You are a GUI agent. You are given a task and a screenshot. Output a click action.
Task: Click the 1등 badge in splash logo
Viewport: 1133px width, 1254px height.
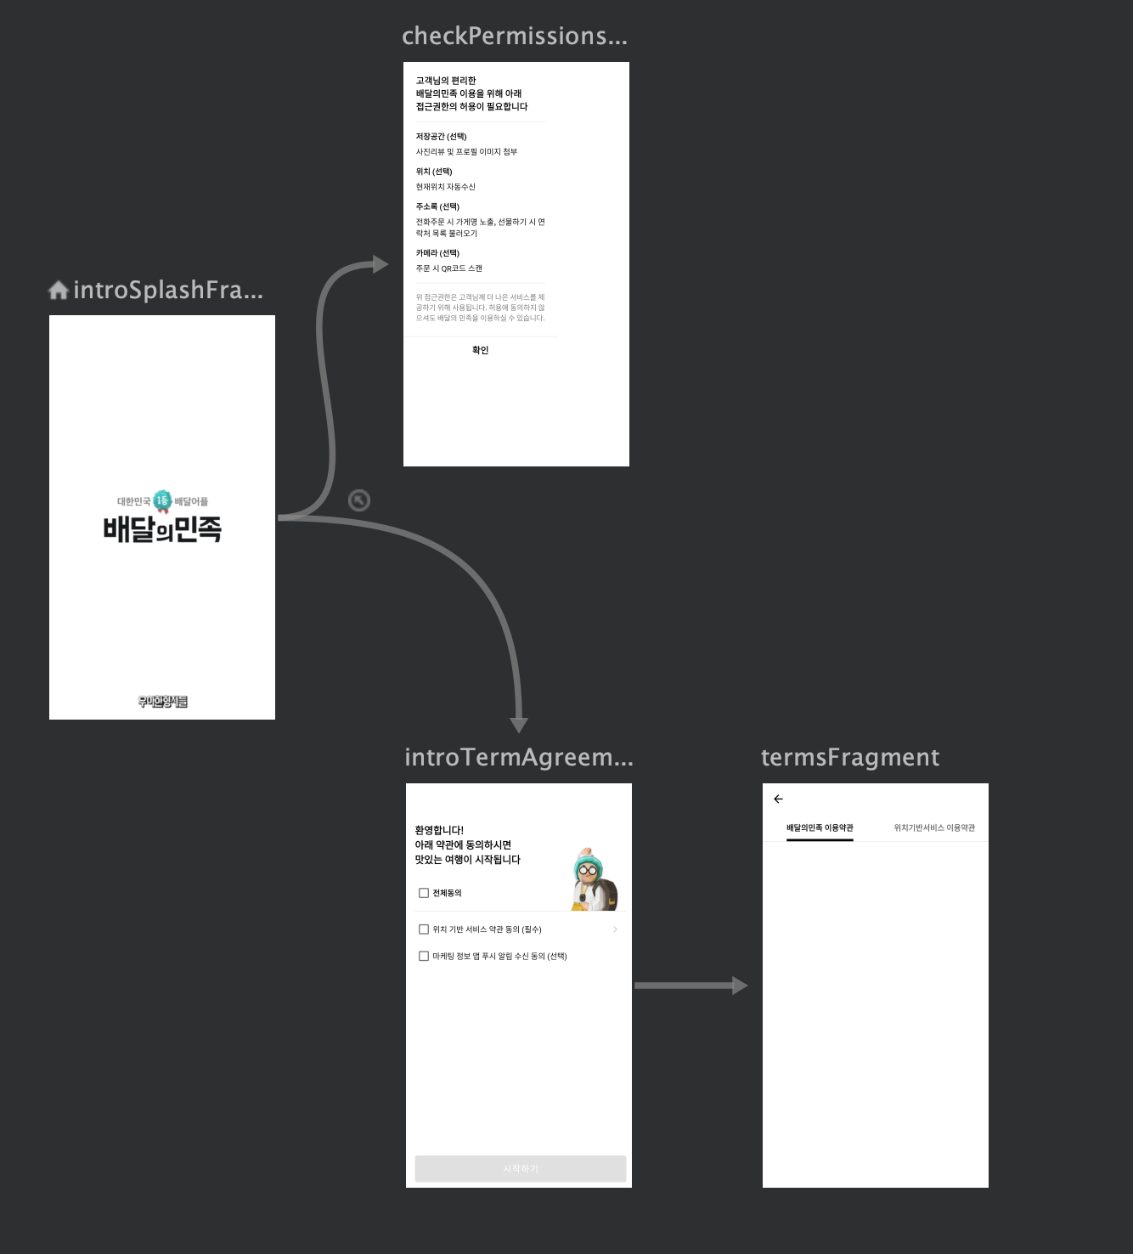coord(162,501)
